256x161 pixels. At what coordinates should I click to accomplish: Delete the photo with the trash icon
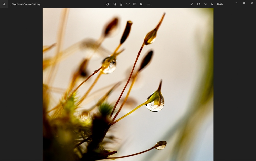[x=121, y=4]
